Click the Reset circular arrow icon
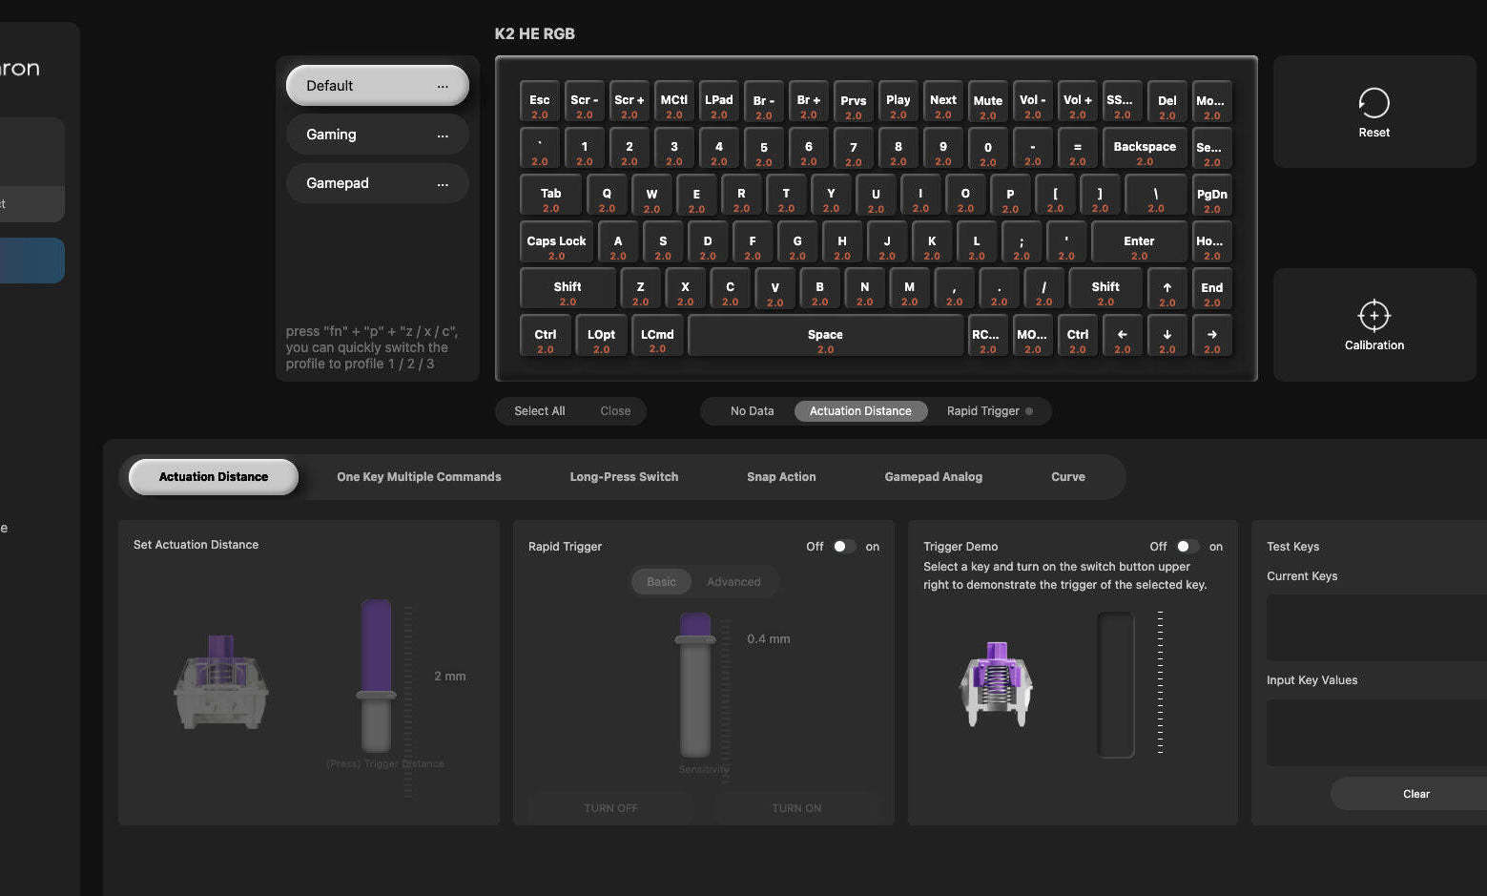Image resolution: width=1487 pixels, height=896 pixels. 1373,102
